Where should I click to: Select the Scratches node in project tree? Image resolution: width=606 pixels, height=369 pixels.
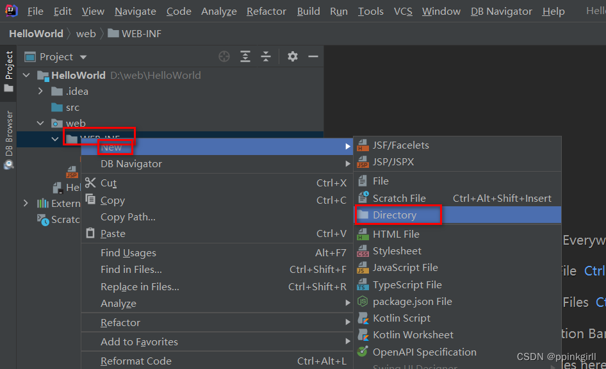pyautogui.click(x=58, y=220)
